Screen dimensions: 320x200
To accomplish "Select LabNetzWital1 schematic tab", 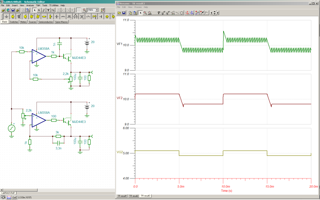I will tap(8, 193).
